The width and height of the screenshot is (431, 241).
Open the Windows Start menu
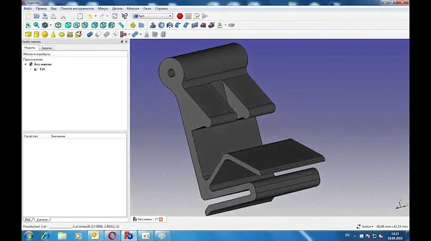tap(28, 236)
